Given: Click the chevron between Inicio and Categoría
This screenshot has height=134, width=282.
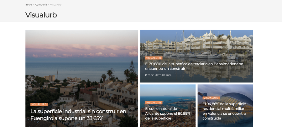Looking at the screenshot, I should pos(34,5).
